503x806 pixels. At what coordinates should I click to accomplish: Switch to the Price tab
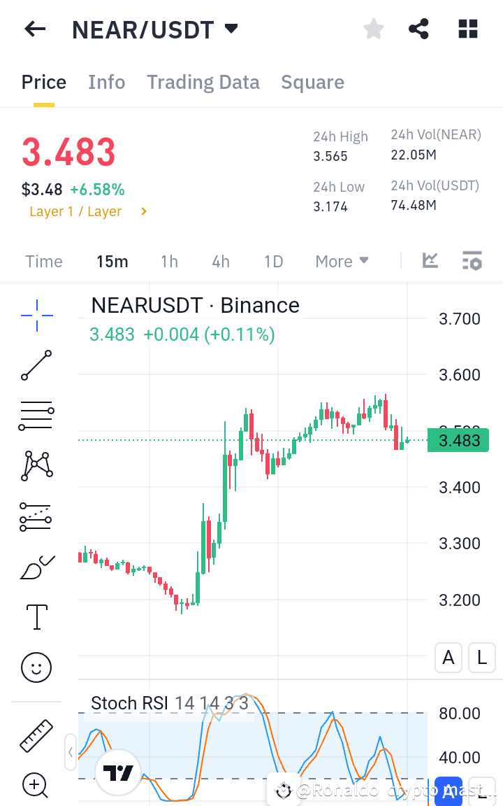[x=43, y=83]
